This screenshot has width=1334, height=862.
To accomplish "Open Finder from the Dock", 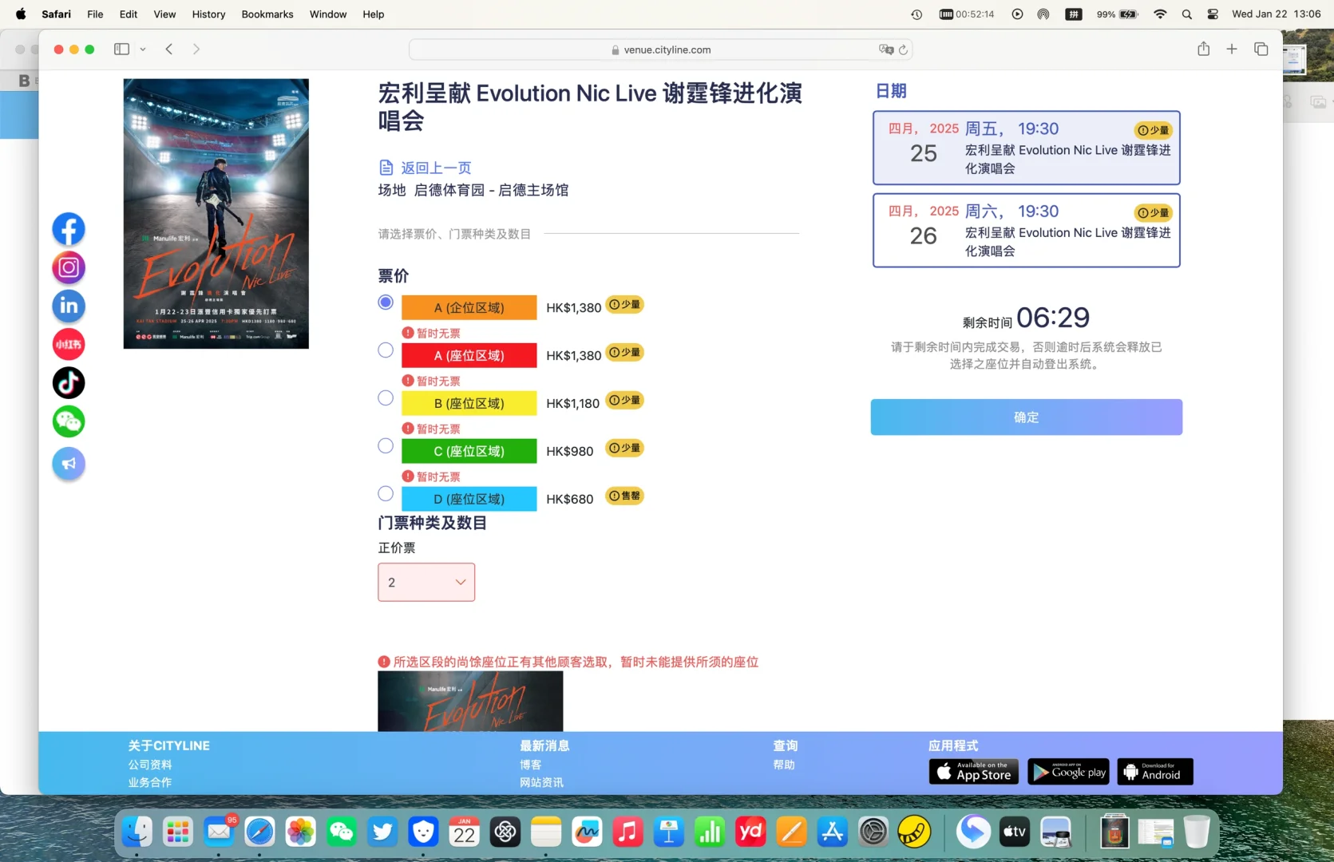I will (x=137, y=832).
